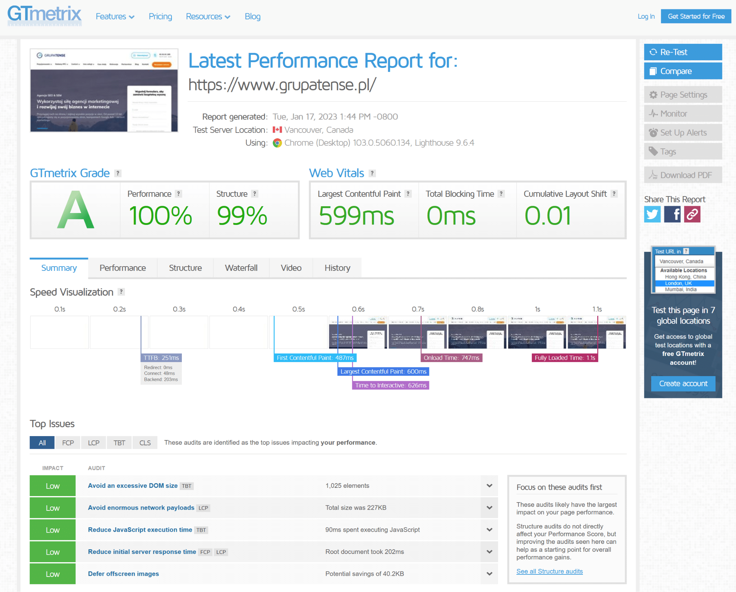This screenshot has height=592, width=736.
Task: Select London, UK test location
Action: point(684,283)
